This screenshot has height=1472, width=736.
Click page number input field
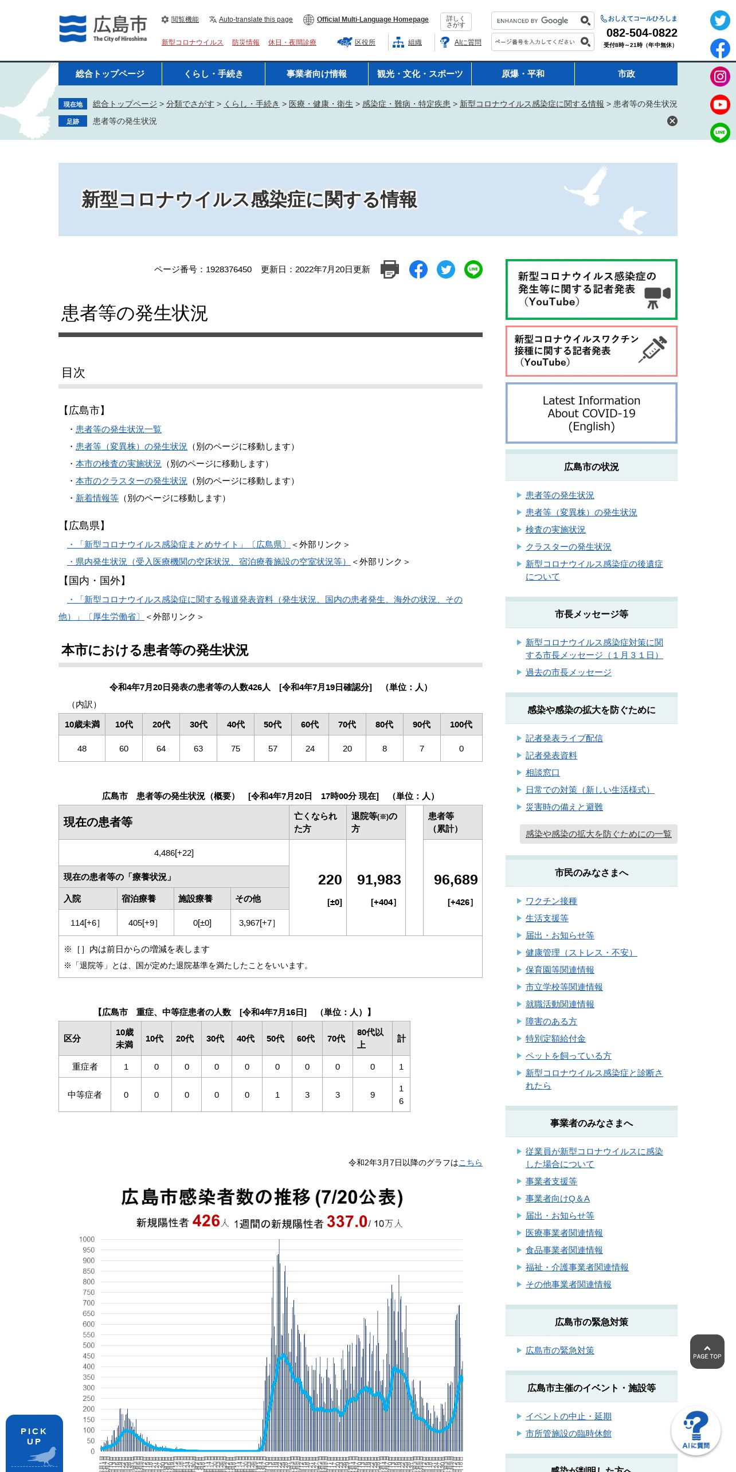(535, 42)
